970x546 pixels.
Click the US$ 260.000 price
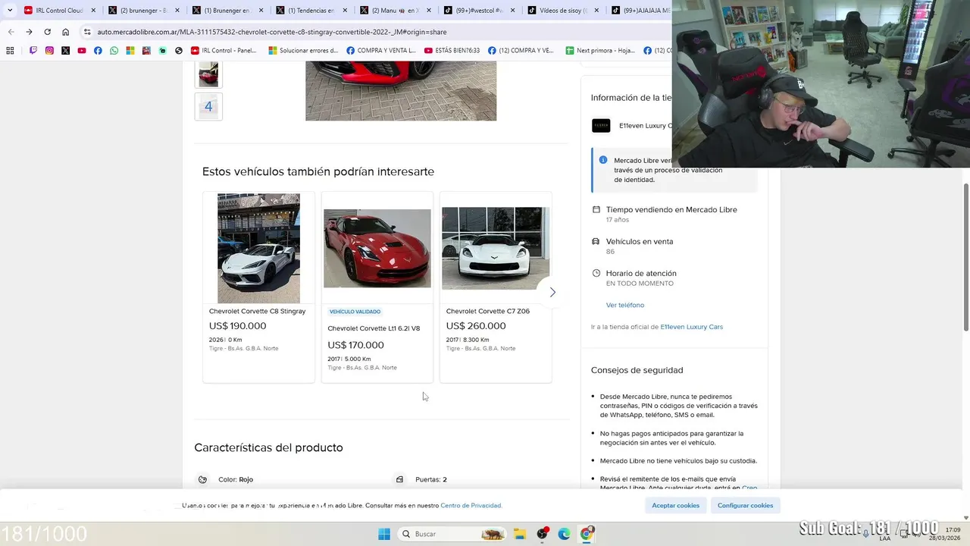pos(476,326)
